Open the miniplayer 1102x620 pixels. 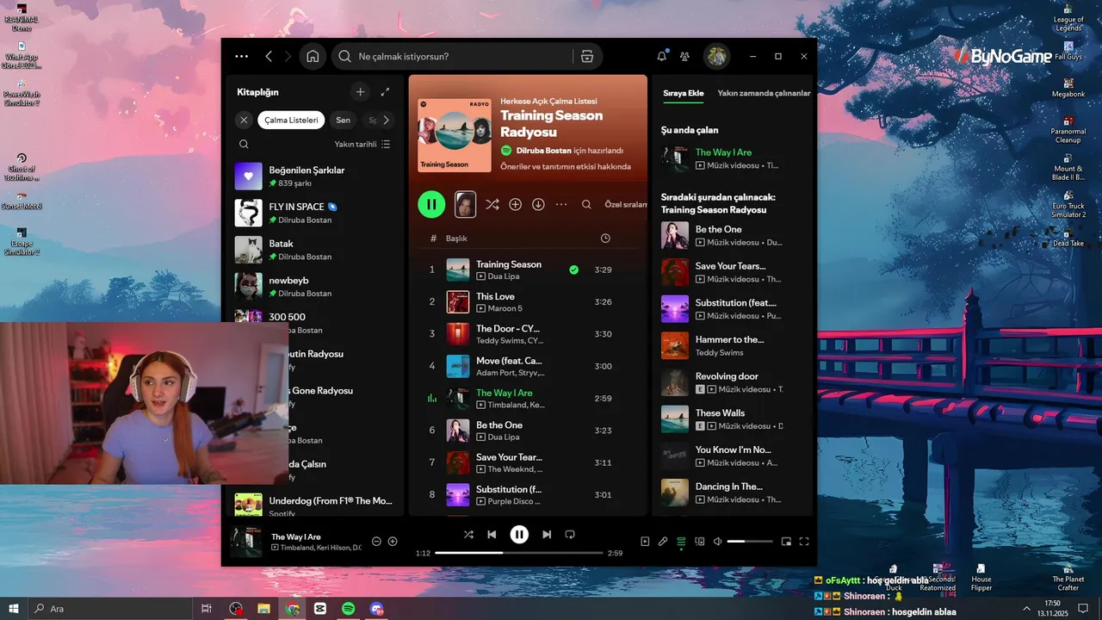coord(786,542)
